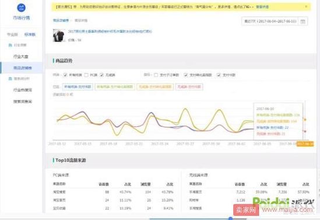Click the blue 市场行情 logo icon
Screen dimensions: 320x220
(x=22, y=8)
